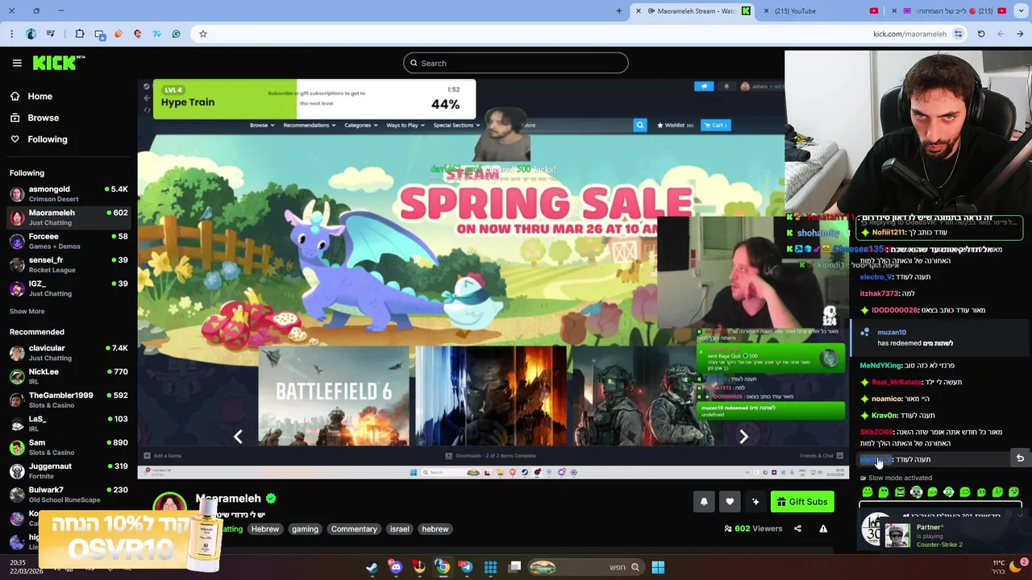Open the Telegram taskbar icon

(x=466, y=567)
